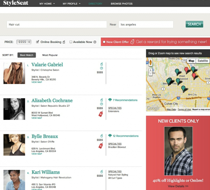
Task: Click the speech bubble beside 12 Recommendations
Action: [110, 136]
